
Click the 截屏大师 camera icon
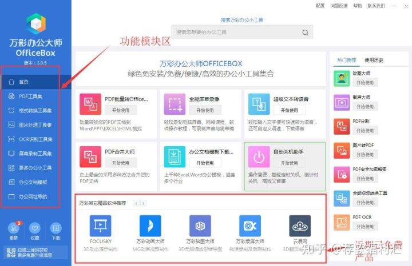[342, 103]
